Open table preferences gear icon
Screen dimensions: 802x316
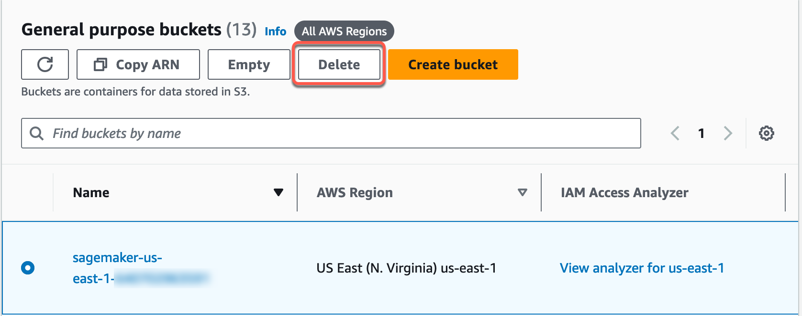(766, 133)
